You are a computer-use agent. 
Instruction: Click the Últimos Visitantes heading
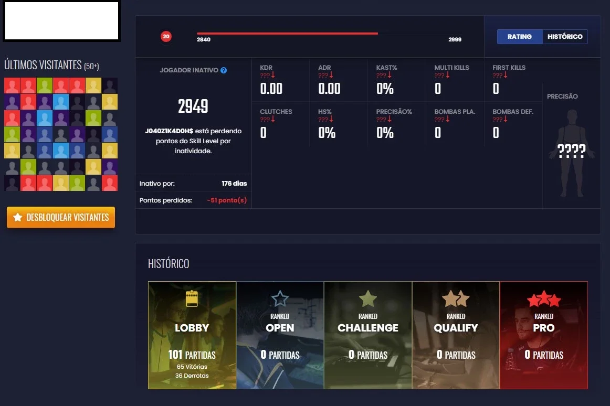pyautogui.click(x=51, y=65)
